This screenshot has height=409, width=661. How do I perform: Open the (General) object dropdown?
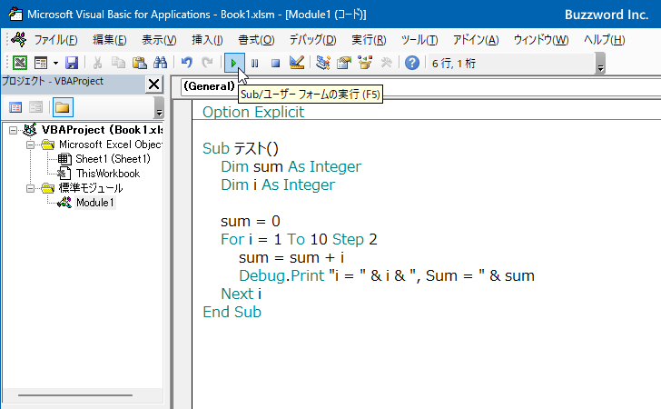[x=209, y=86]
